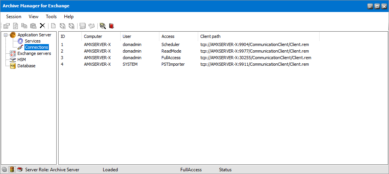The image size is (389, 174).
Task: Click the Copy toolbar icon
Action: pyautogui.click(x=24, y=26)
